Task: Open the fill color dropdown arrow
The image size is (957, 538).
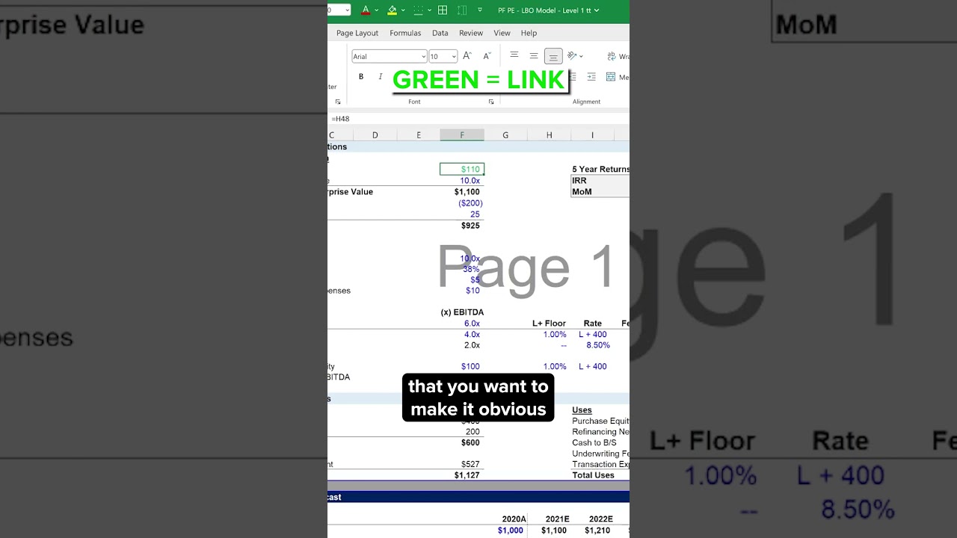Action: (x=403, y=10)
